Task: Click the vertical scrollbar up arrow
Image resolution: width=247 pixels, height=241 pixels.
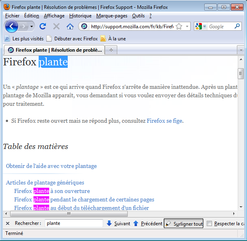Action: pos(241,59)
